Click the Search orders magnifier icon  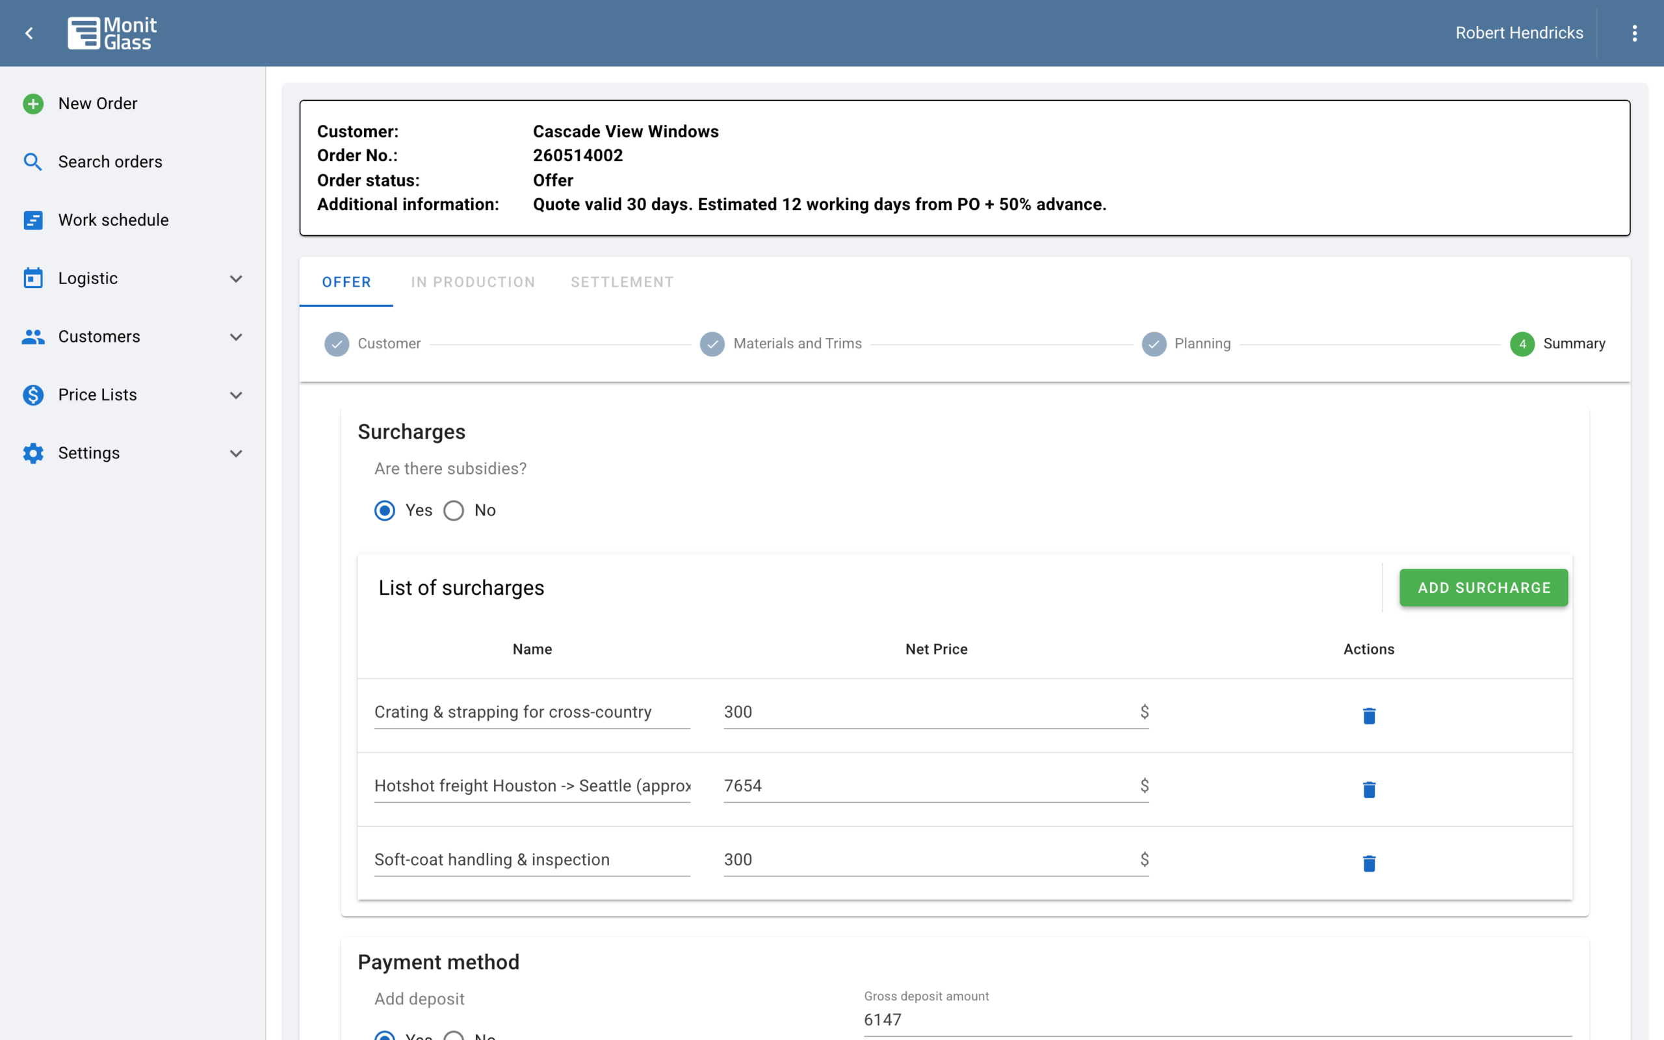pos(33,162)
